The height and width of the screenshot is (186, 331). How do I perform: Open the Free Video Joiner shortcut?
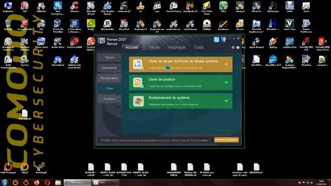click(x=207, y=8)
